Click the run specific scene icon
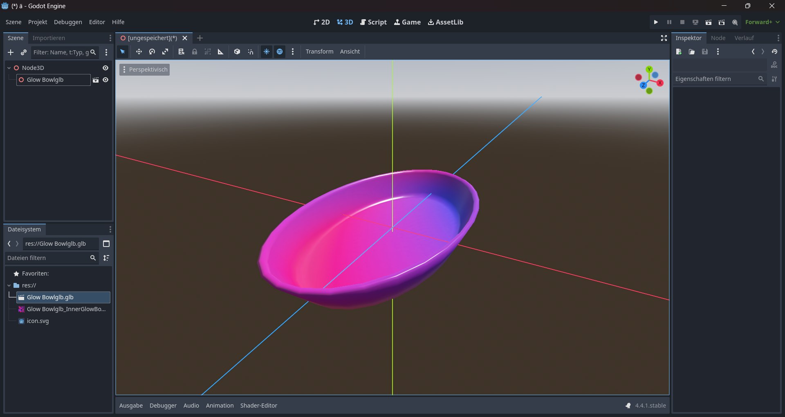The image size is (785, 417). coord(722,22)
